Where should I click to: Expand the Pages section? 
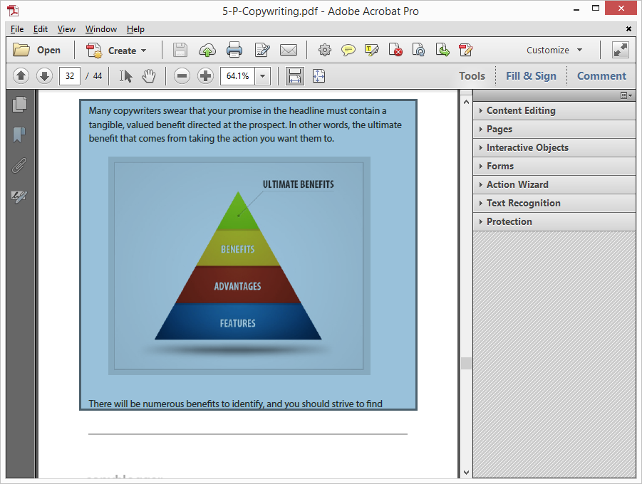(554, 130)
